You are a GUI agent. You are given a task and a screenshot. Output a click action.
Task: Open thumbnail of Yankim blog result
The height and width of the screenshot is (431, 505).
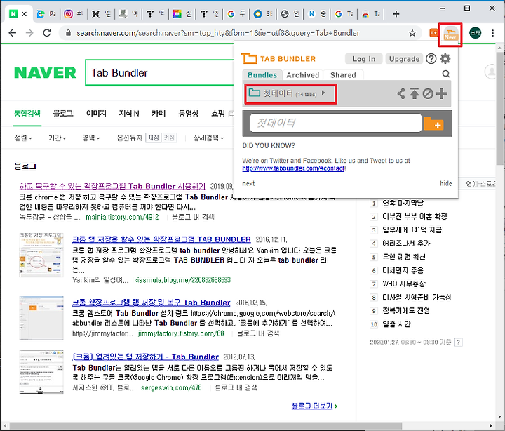click(x=41, y=255)
